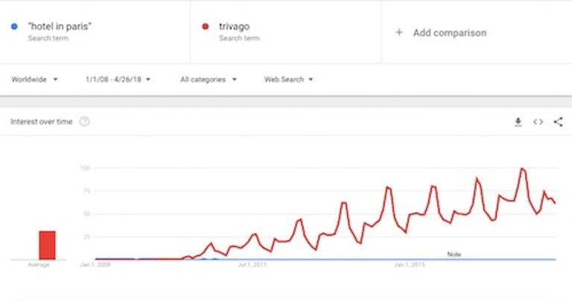This screenshot has width=572, height=302.
Task: Select the red Average bar
Action: pos(48,245)
